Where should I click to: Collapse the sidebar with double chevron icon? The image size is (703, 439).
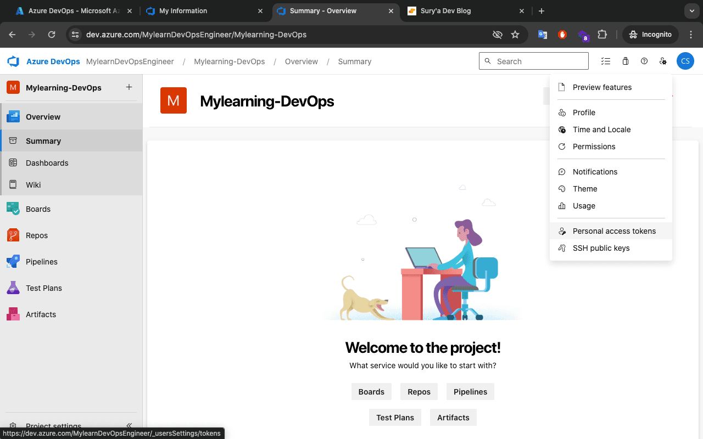[129, 426]
